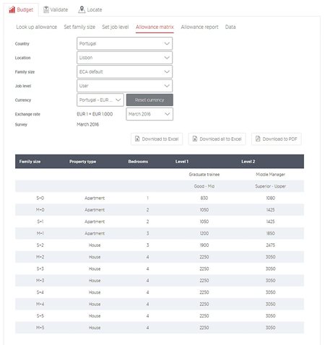The height and width of the screenshot is (345, 325).
Task: Expand the Location dropdown showing Lisbon
Action: click(124, 58)
